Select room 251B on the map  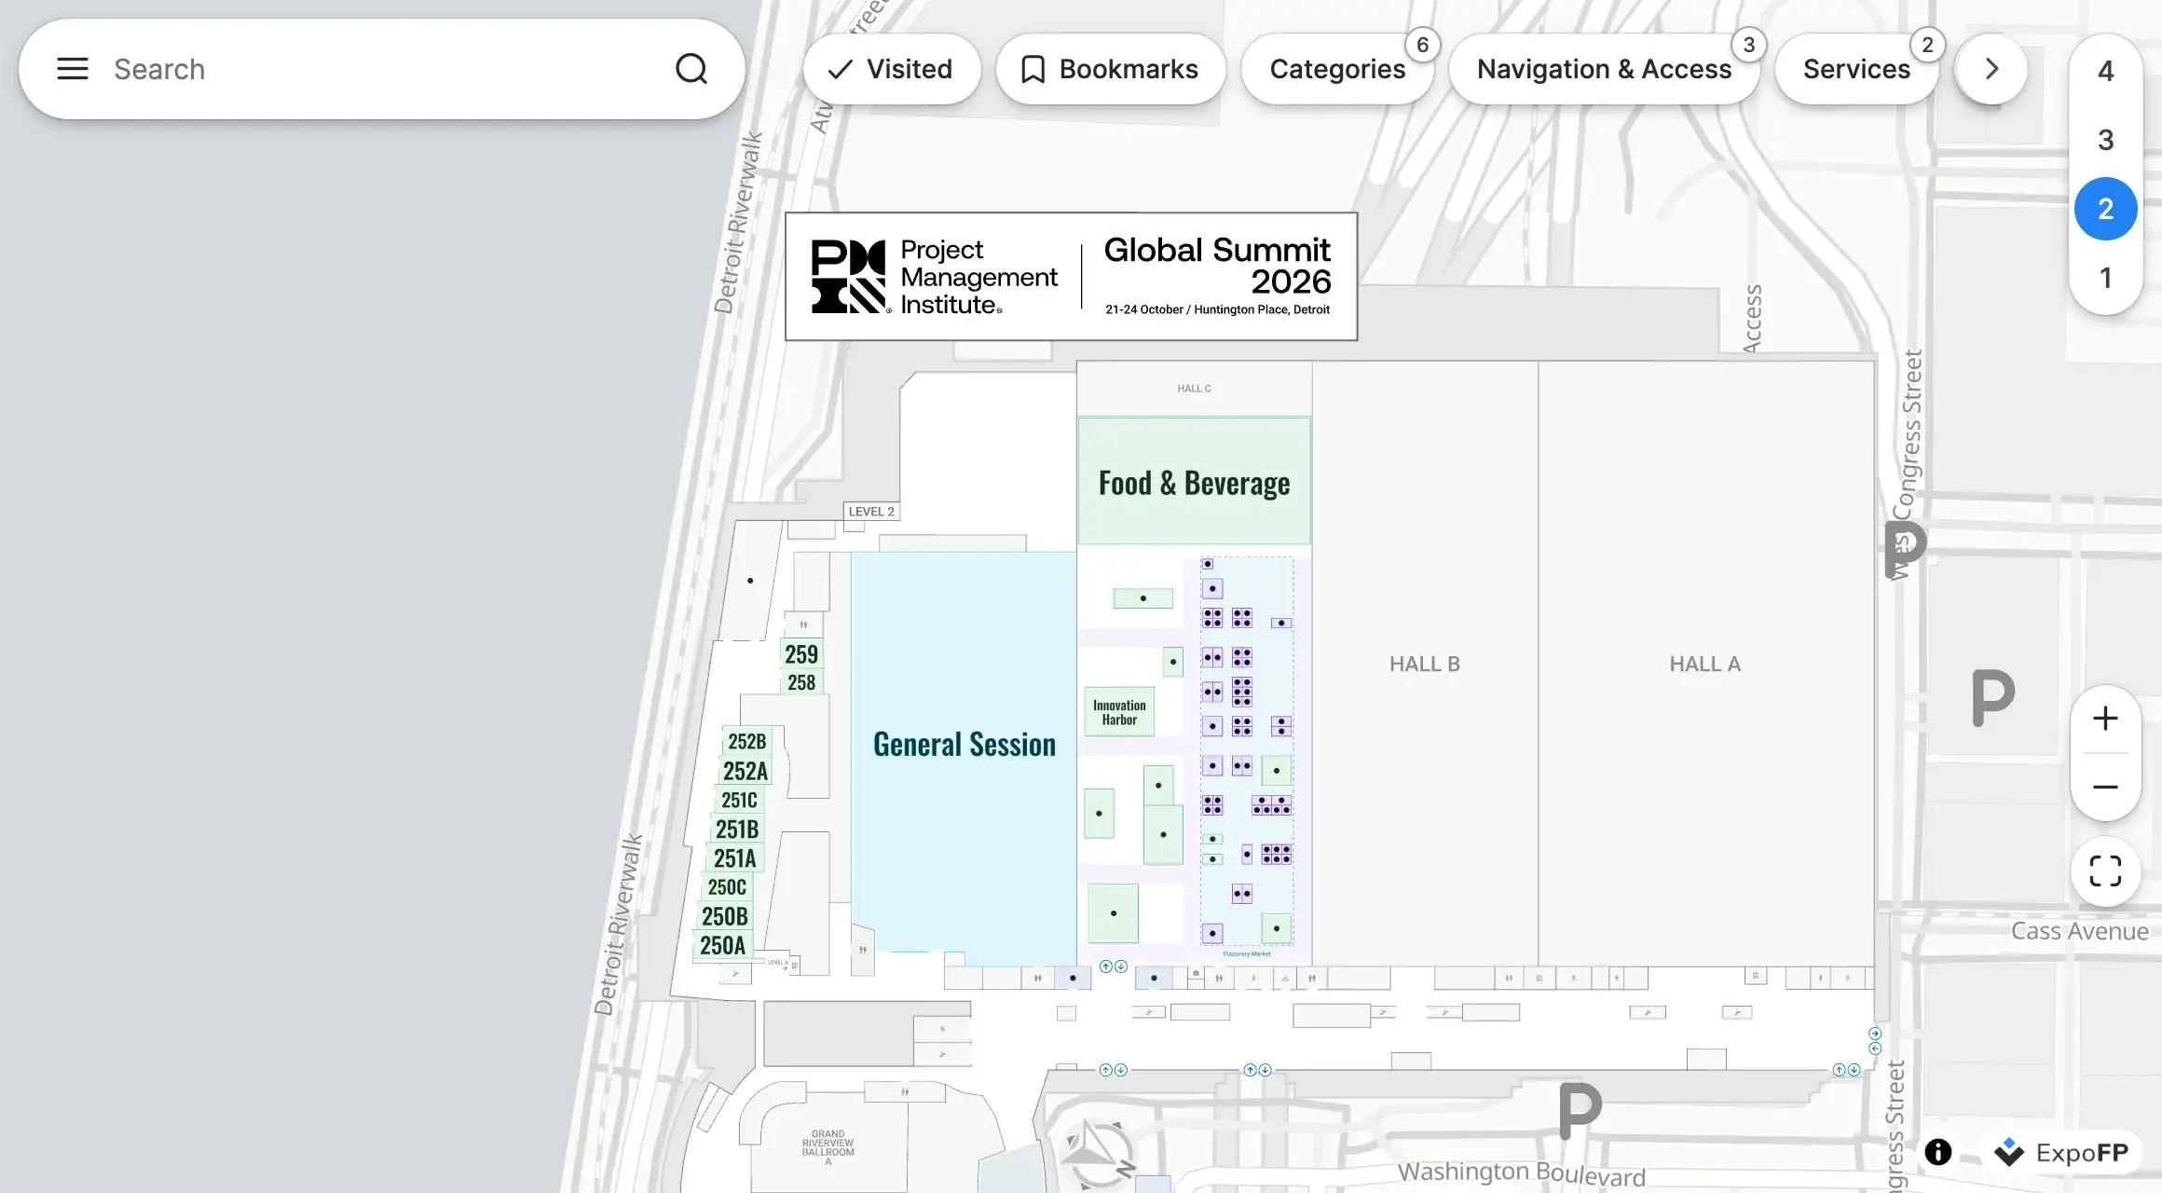pos(736,829)
